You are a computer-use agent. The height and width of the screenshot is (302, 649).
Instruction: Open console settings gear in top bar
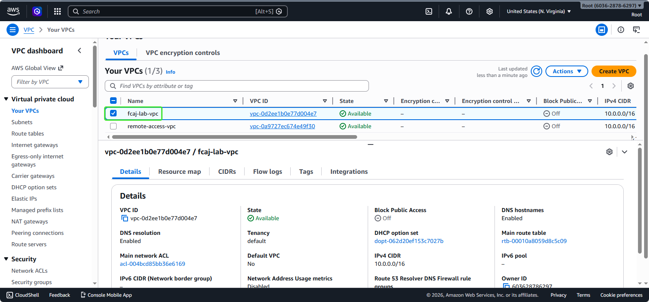(490, 11)
